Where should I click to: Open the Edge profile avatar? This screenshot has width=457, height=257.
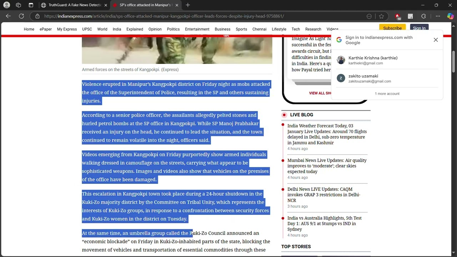click(x=6, y=5)
